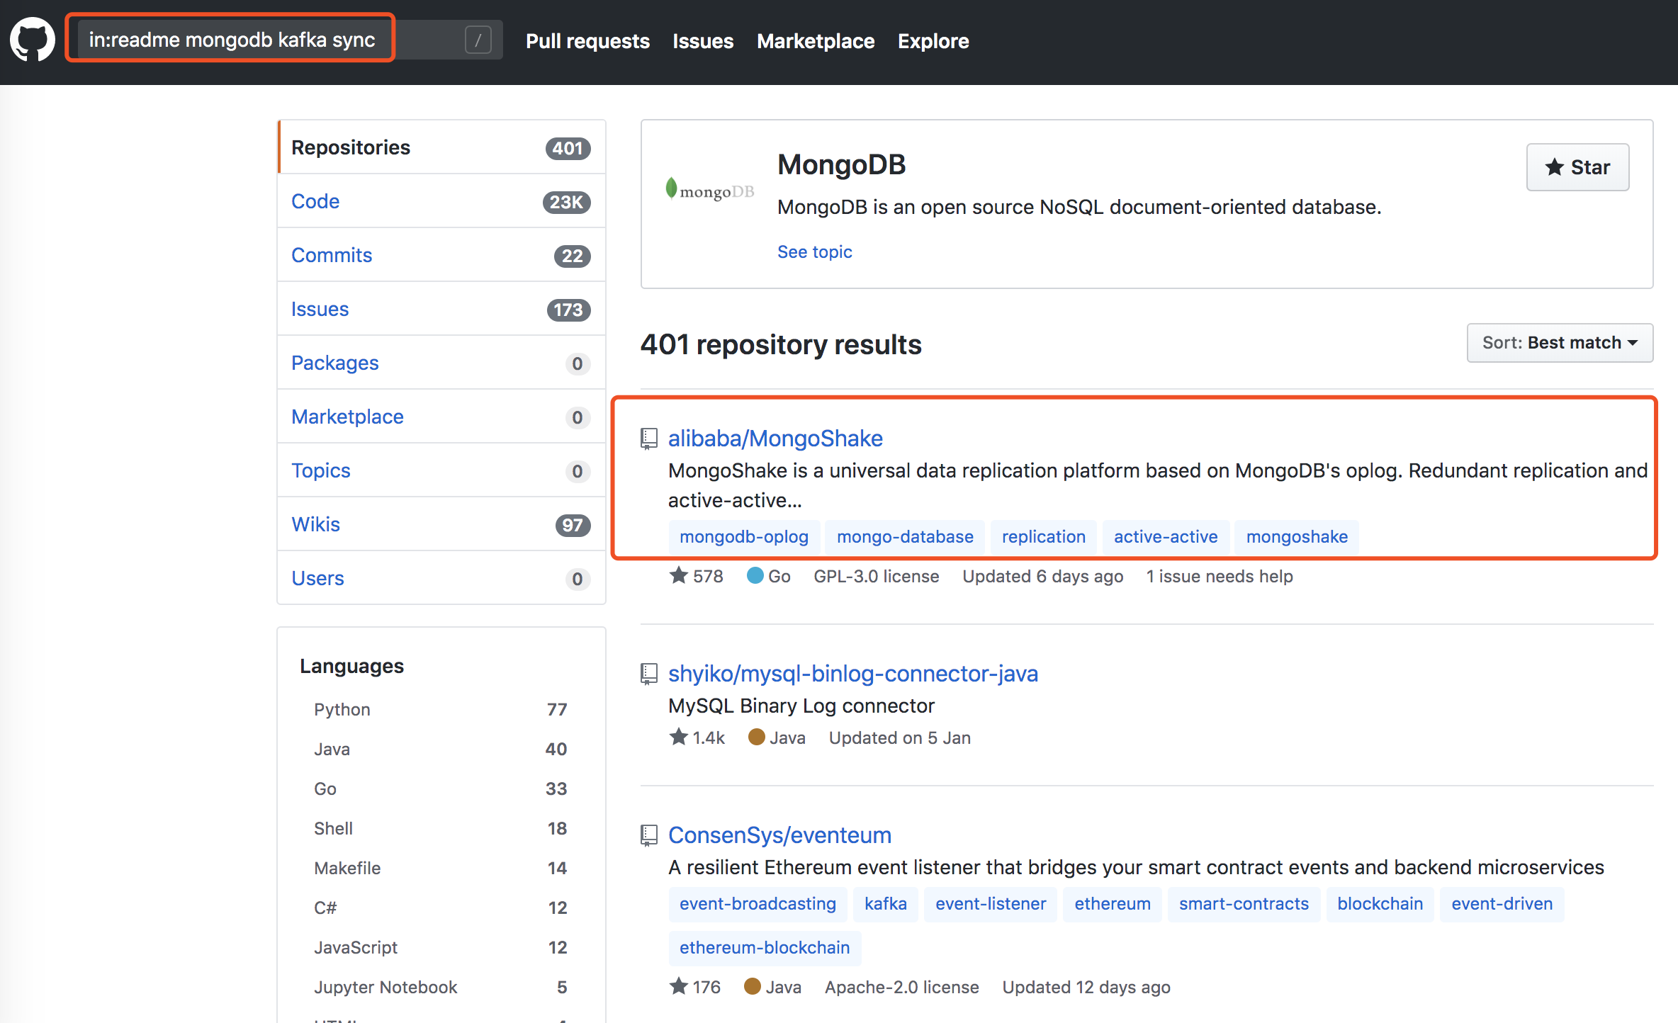
Task: Filter results by C# language
Action: click(441, 908)
